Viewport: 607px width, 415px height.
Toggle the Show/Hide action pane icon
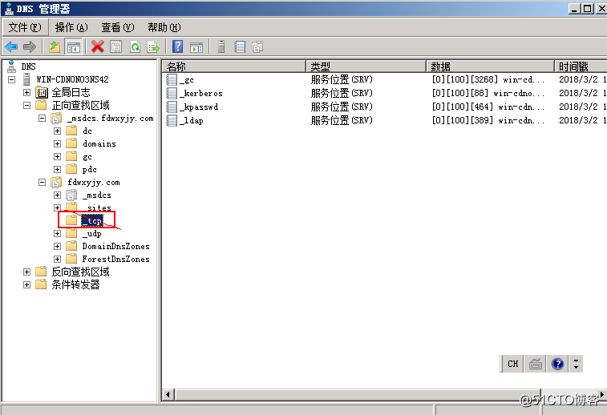click(x=196, y=47)
